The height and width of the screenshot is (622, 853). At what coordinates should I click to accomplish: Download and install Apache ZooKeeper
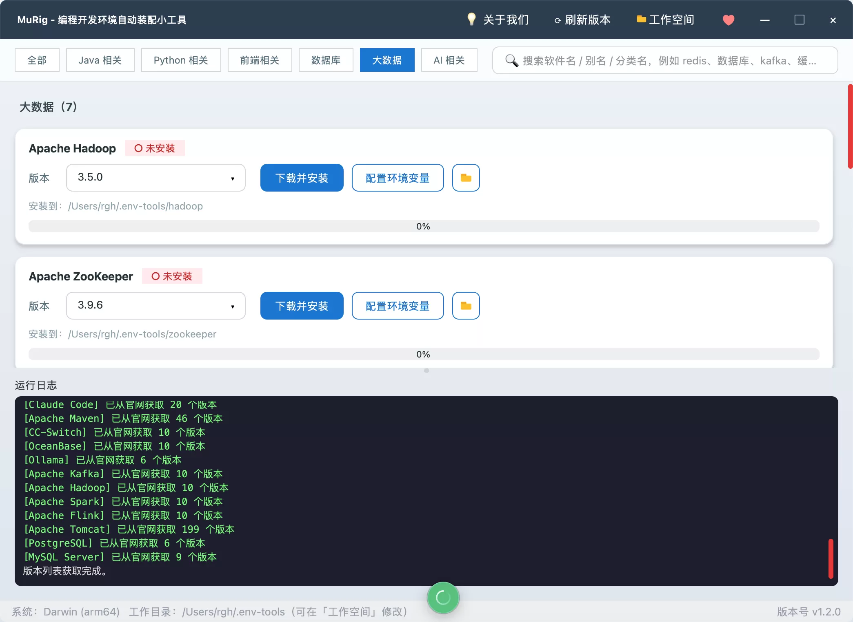[302, 306]
